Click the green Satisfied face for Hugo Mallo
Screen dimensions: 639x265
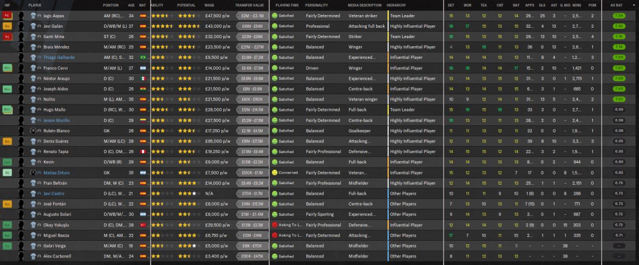(275, 110)
